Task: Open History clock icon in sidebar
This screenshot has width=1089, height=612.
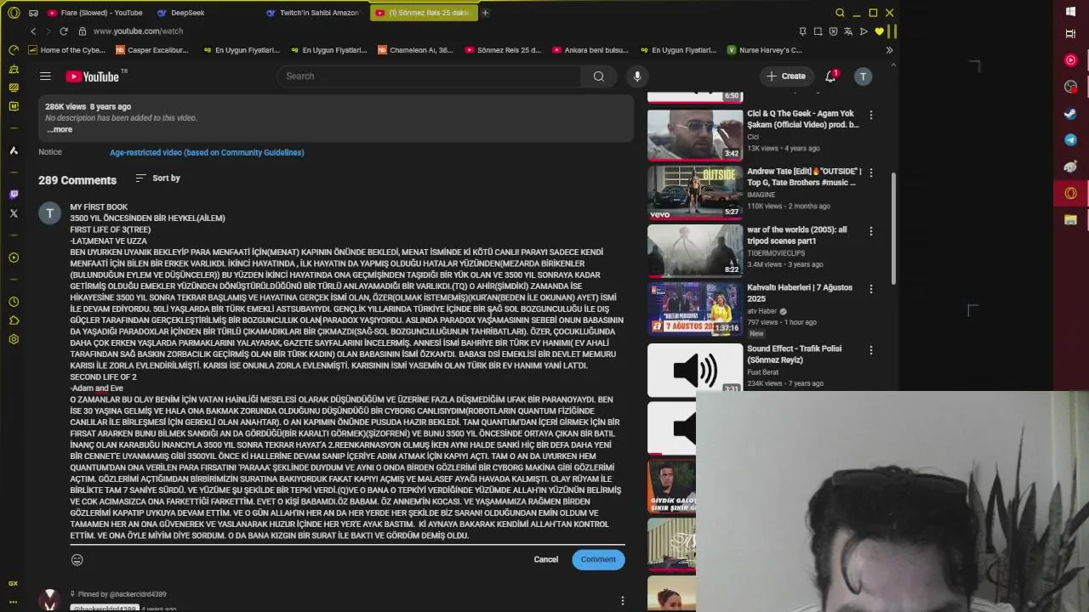Action: click(x=14, y=302)
